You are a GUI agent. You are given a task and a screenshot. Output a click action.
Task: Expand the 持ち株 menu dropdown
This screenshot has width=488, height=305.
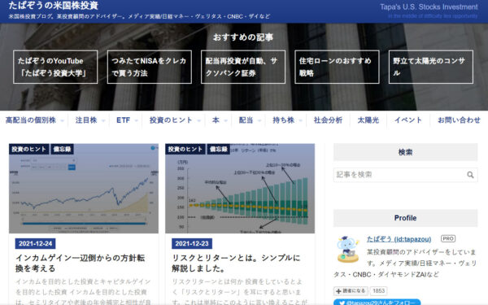point(287,120)
